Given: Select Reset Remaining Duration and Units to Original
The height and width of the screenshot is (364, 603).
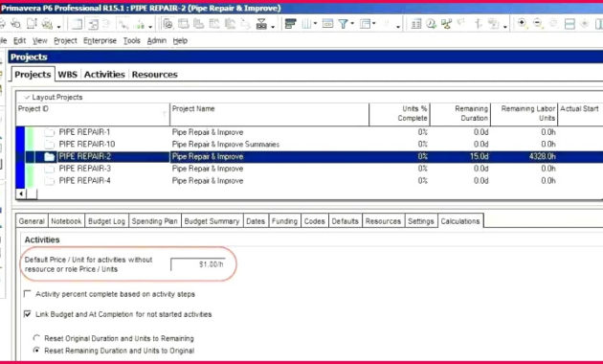Looking at the screenshot, I should 36,351.
